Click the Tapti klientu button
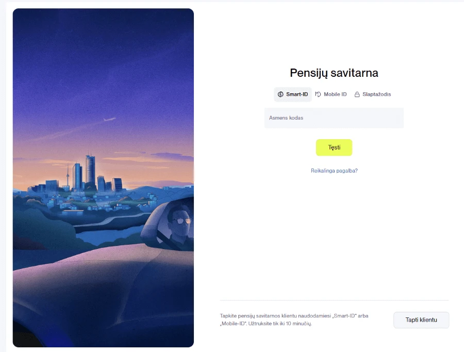 pos(421,320)
